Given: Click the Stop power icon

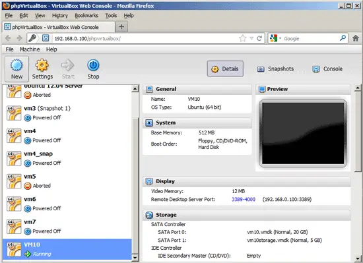Looking at the screenshot, I should (93, 65).
